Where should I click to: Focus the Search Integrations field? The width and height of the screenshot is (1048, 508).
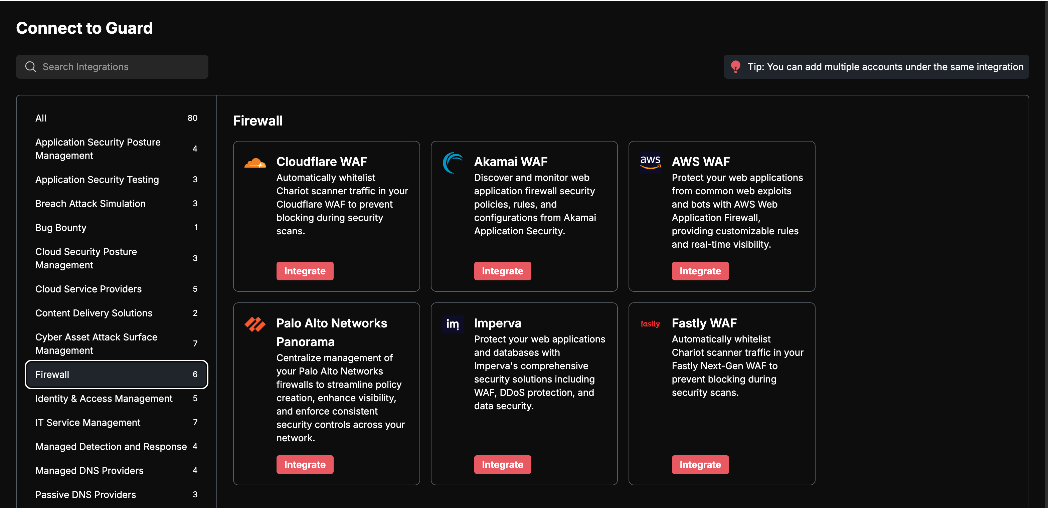tap(112, 67)
